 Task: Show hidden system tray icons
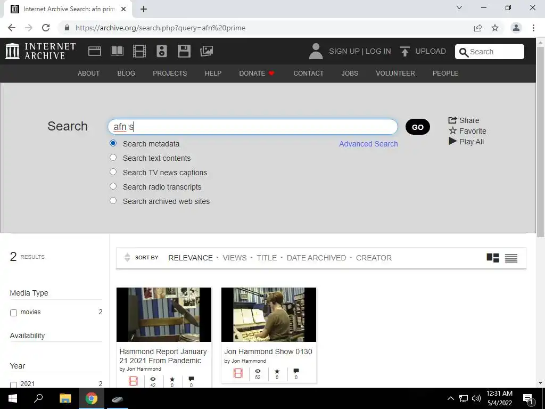450,398
